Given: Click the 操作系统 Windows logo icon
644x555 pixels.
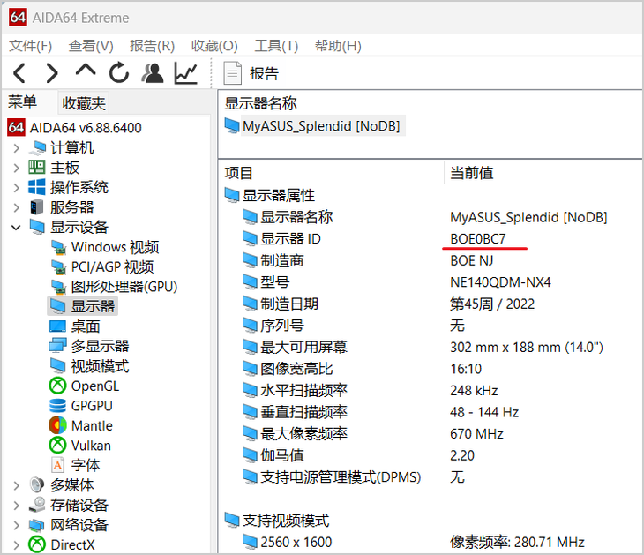Looking at the screenshot, I should 36,187.
